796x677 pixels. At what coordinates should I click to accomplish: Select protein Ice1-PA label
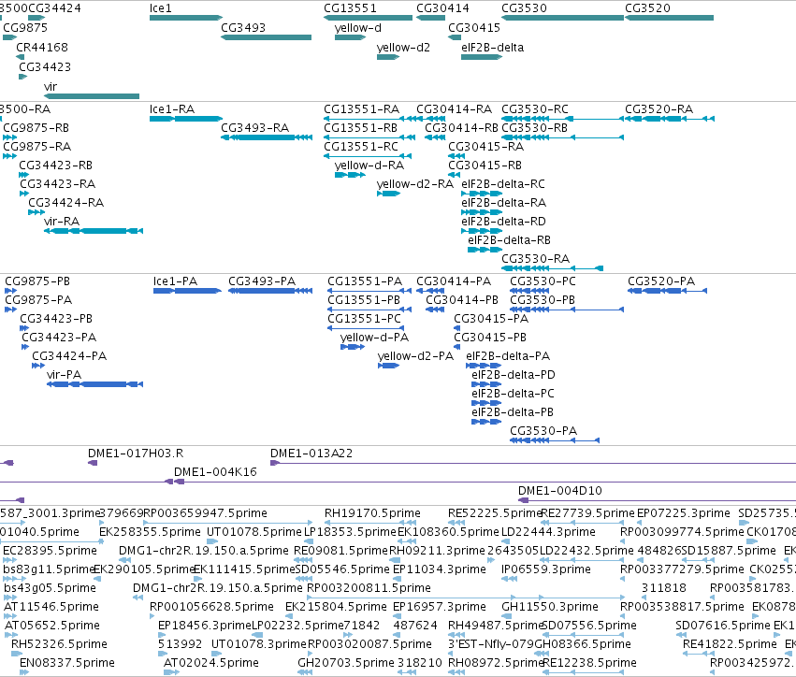175,281
